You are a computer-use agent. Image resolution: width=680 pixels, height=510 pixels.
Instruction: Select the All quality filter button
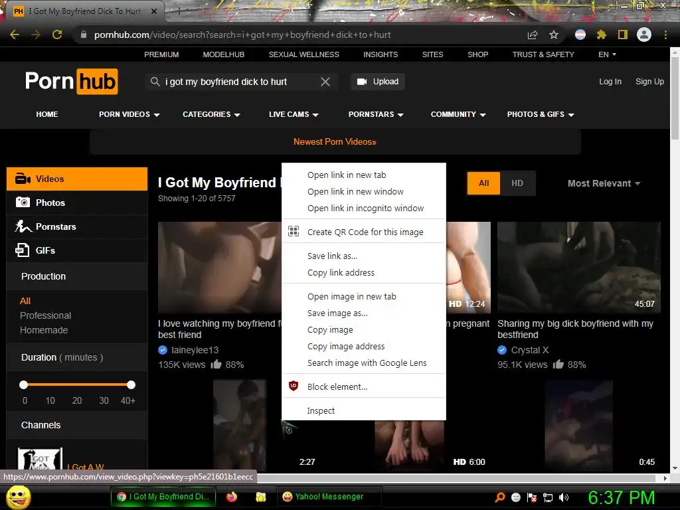click(483, 183)
